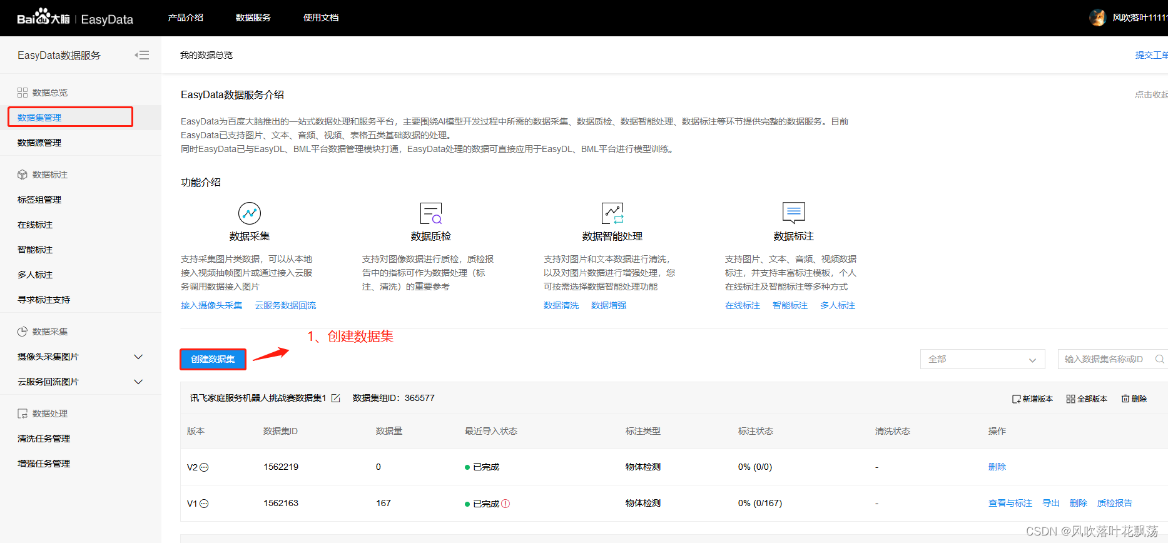Image resolution: width=1168 pixels, height=543 pixels.
Task: Click the user avatar in top bar
Action: 1097,18
